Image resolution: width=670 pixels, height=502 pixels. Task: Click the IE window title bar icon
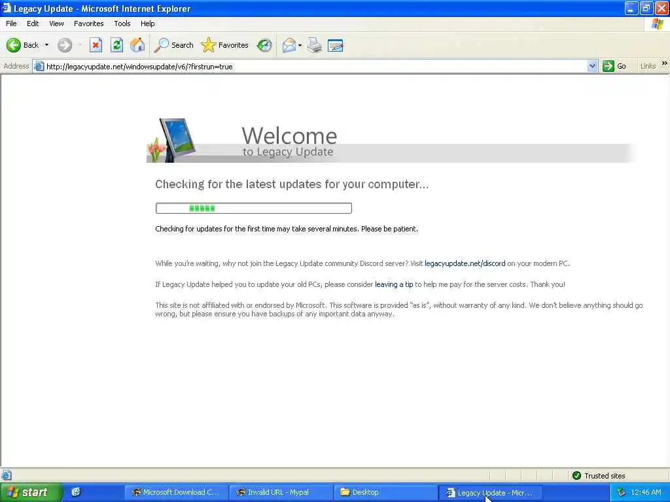[x=6, y=8]
